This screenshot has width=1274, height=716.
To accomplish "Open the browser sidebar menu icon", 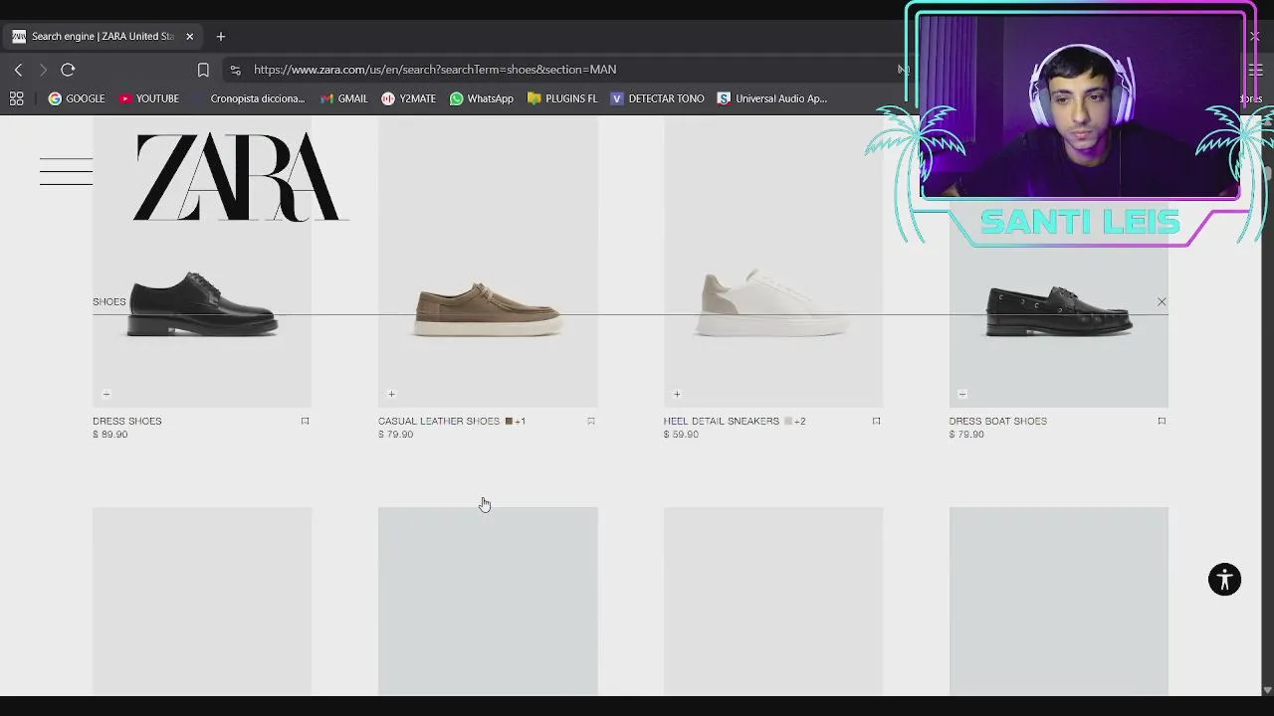I will pyautogui.click(x=1255, y=70).
